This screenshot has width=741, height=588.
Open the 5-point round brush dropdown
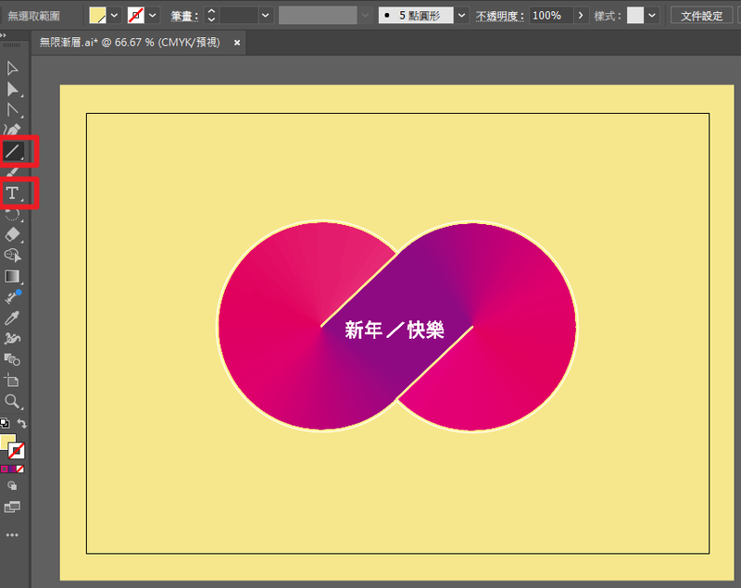click(x=462, y=16)
